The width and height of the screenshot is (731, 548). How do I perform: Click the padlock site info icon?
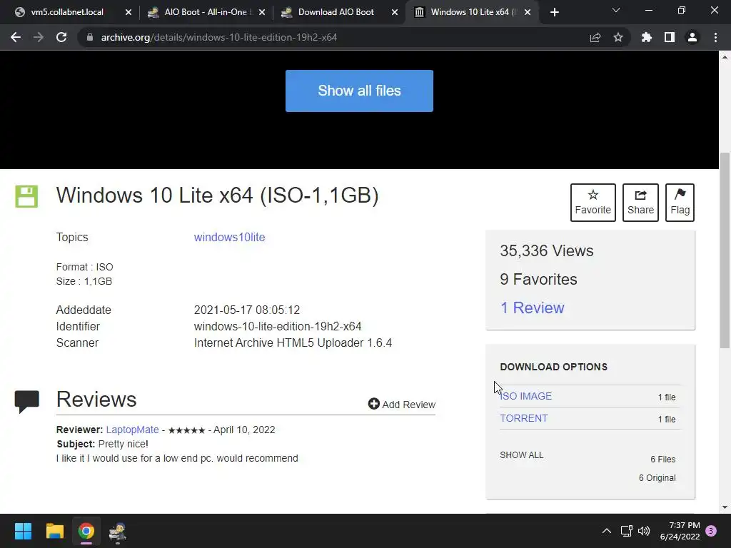[x=90, y=37]
